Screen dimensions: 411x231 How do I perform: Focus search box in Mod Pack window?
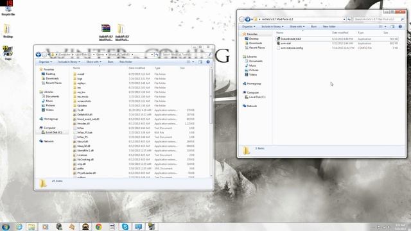click(379, 19)
